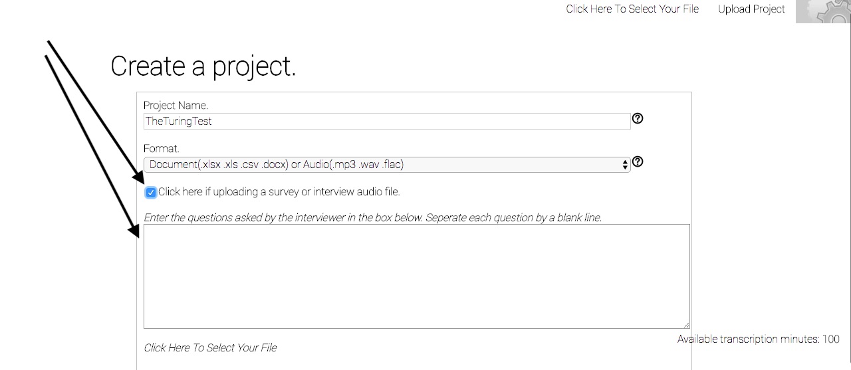Toggle the survey or interview audio checkbox

point(151,193)
